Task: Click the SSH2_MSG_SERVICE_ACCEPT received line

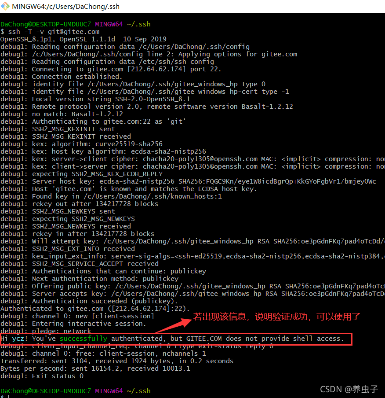Action: tap(80, 264)
